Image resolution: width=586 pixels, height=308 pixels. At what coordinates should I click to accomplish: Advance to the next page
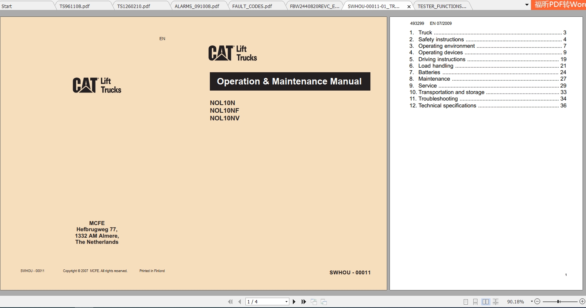tap(294, 302)
